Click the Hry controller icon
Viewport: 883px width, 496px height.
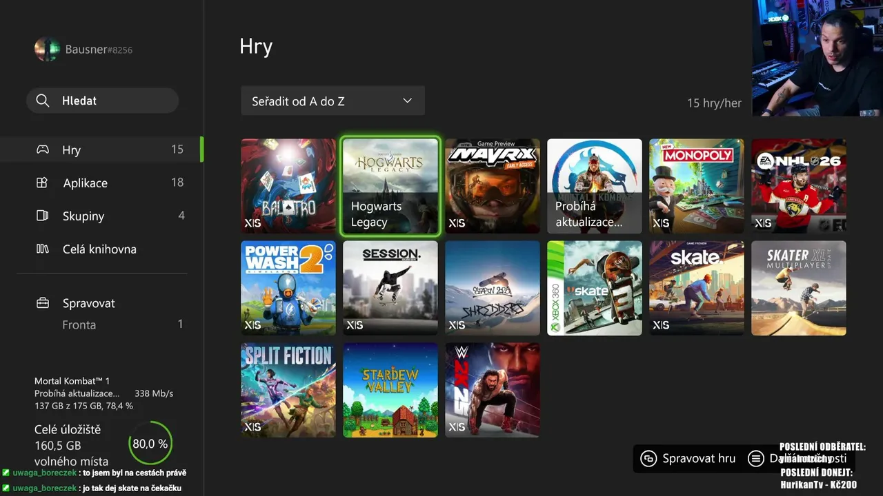pos(43,149)
